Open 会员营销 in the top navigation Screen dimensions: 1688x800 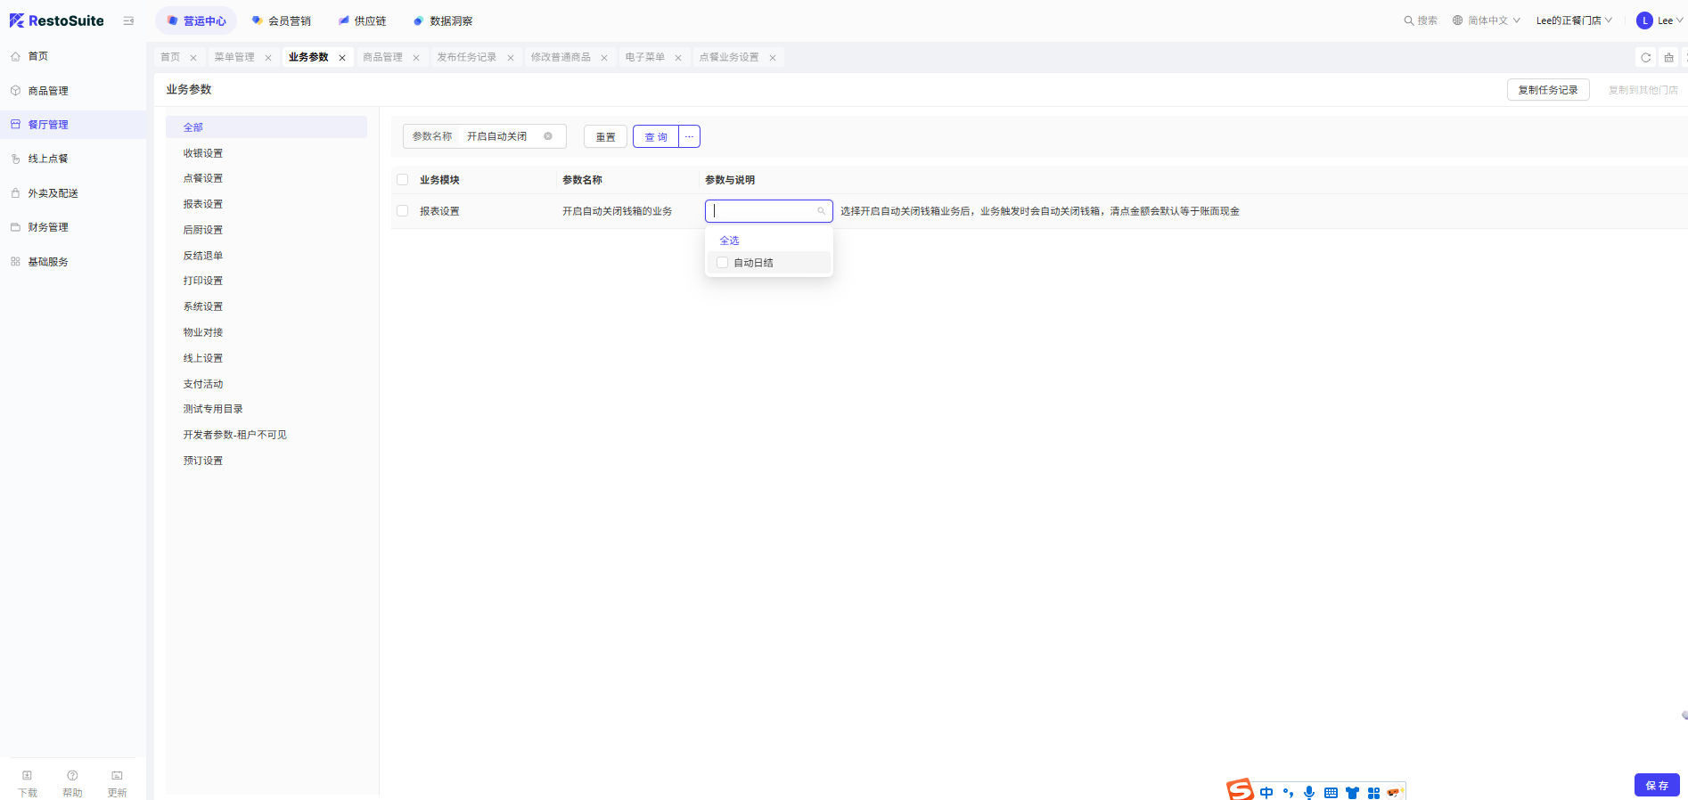pyautogui.click(x=282, y=20)
